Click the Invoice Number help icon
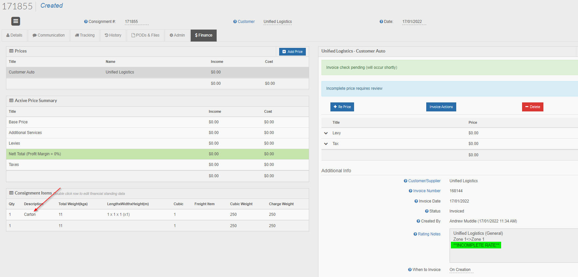Image resolution: width=578 pixels, height=277 pixels. click(x=410, y=191)
